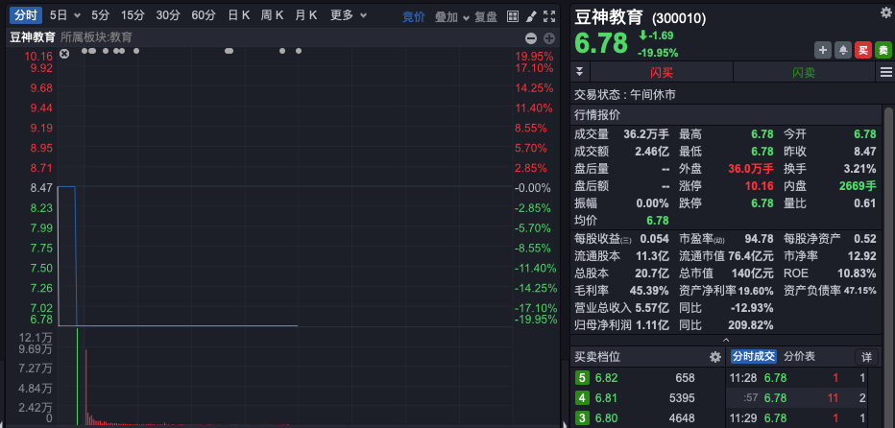Screen dimensions: 895x428
Task: Click the 量比 value 0.61
Action: coord(864,203)
